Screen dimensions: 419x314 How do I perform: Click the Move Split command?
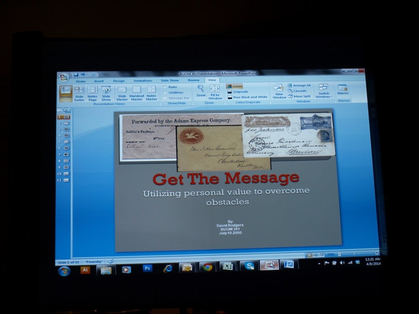point(299,96)
